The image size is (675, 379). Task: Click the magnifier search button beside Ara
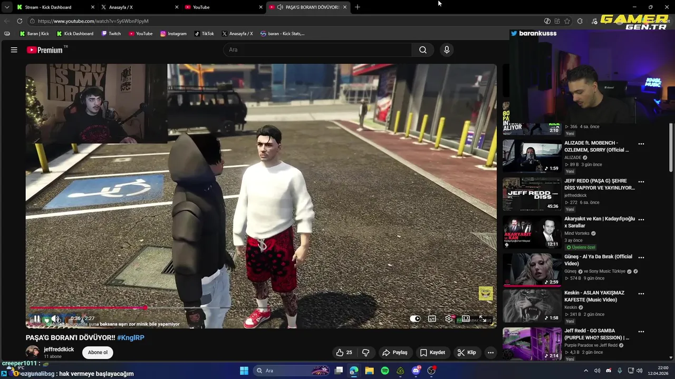tap(423, 49)
